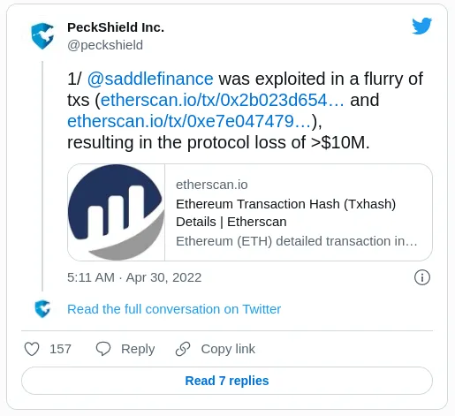Viewport: 455px width, 416px height.
Task: Click the Twitter bird logo
Action: [421, 26]
